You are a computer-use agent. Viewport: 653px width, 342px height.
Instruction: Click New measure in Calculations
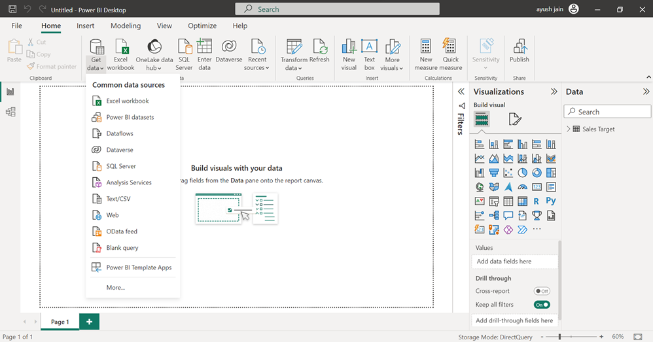click(x=425, y=54)
